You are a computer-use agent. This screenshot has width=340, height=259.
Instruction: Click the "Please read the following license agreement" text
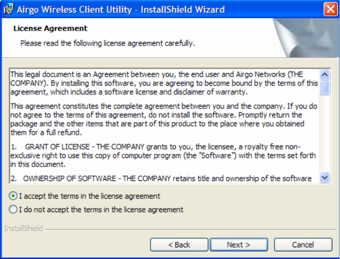pos(107,43)
